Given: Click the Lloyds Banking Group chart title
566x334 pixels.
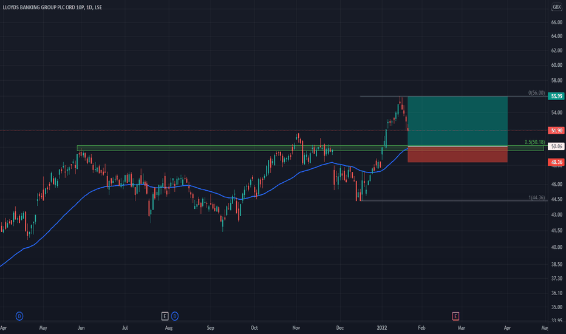Looking at the screenshot, I should tap(52, 7).
